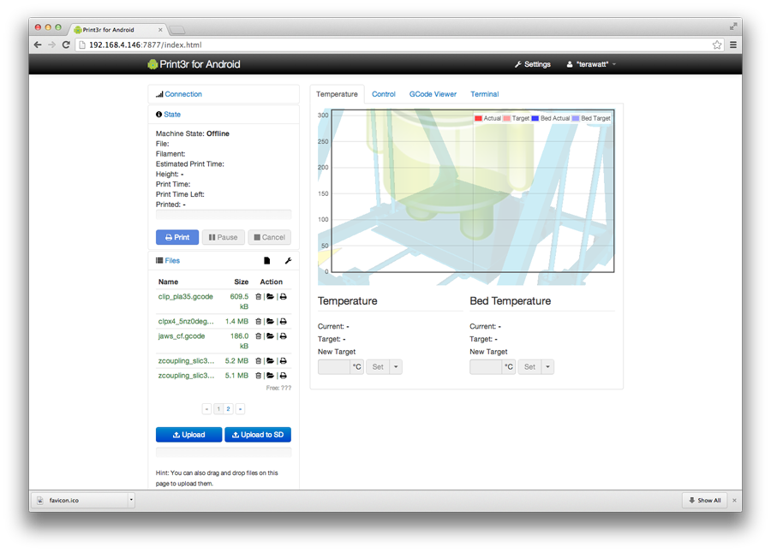Open the Terminal tab
The height and width of the screenshot is (552, 771).
pyautogui.click(x=484, y=94)
